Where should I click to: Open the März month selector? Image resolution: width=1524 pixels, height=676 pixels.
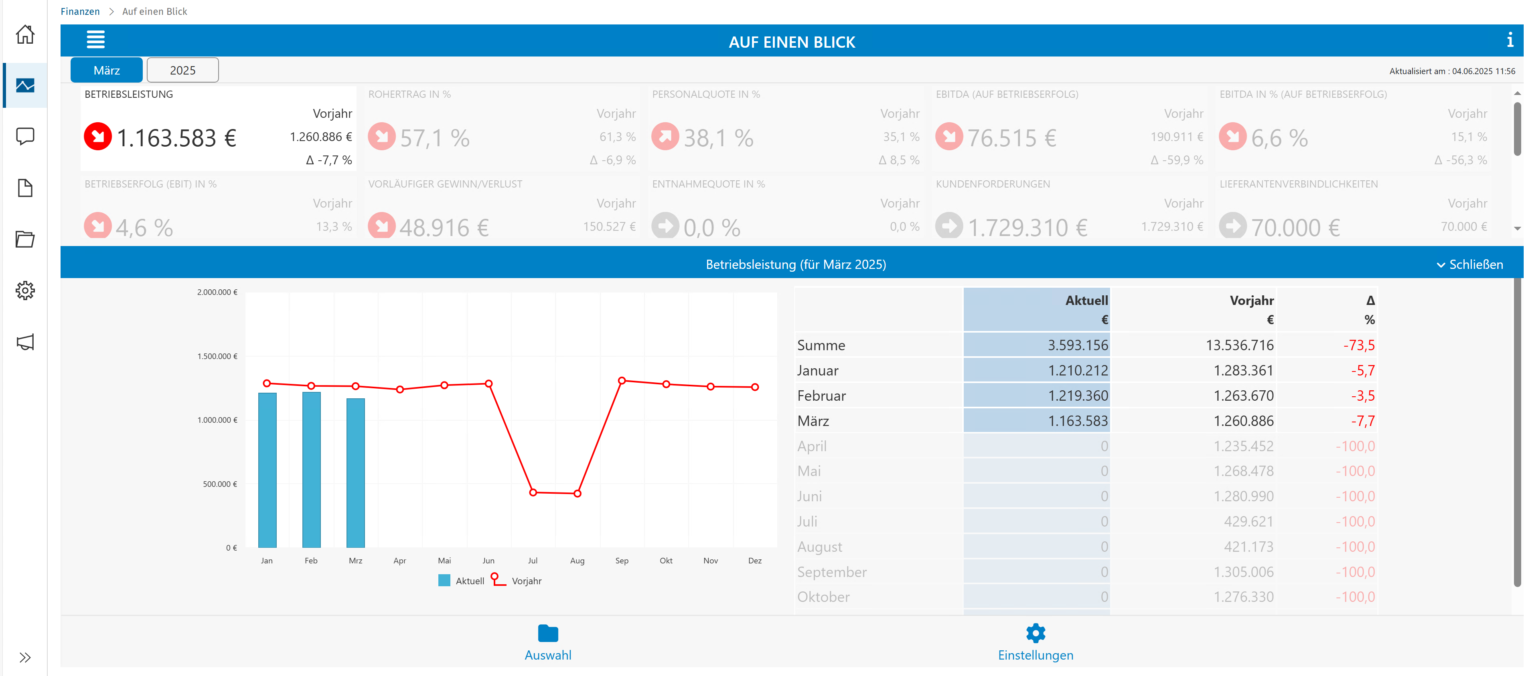(x=107, y=70)
